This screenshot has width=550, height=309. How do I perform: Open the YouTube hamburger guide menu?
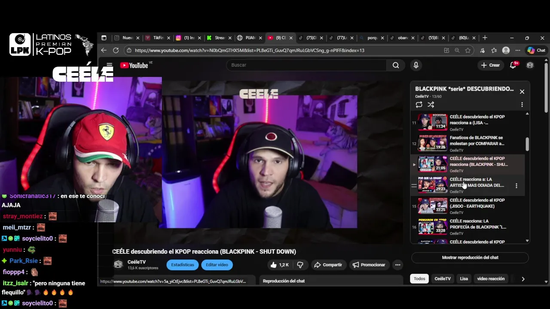110,65
